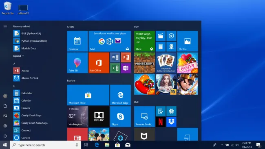
Task: Open File Explorer from the taskbar
Action: click(107, 145)
